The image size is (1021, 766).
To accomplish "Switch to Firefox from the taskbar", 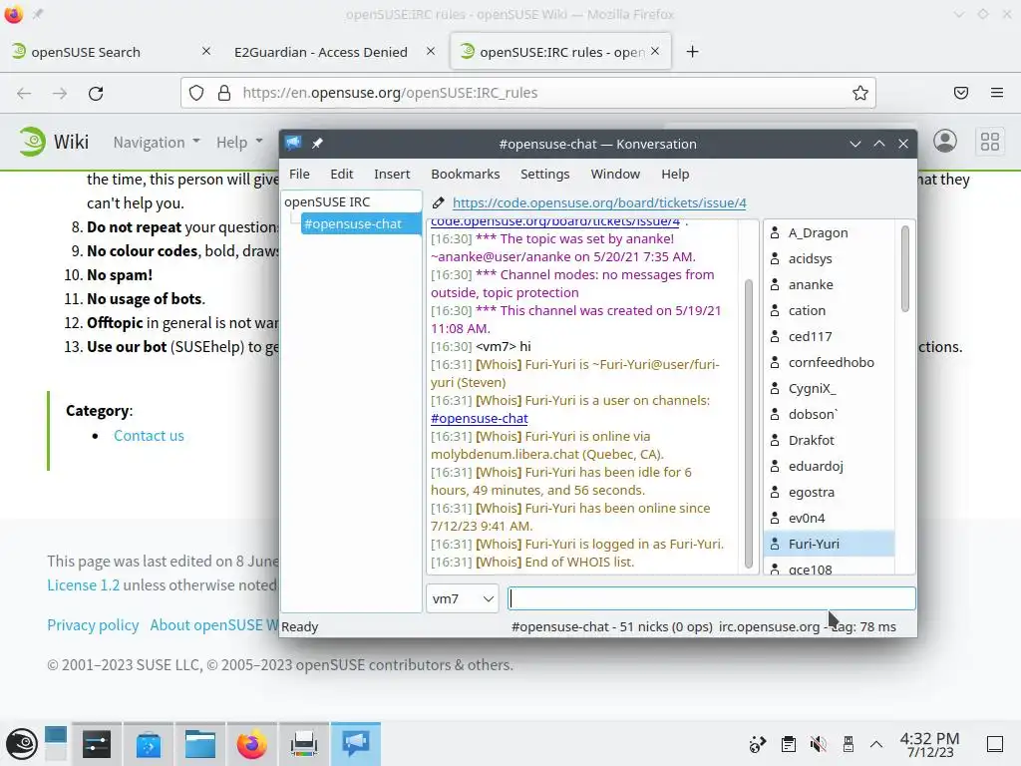I will tap(252, 744).
